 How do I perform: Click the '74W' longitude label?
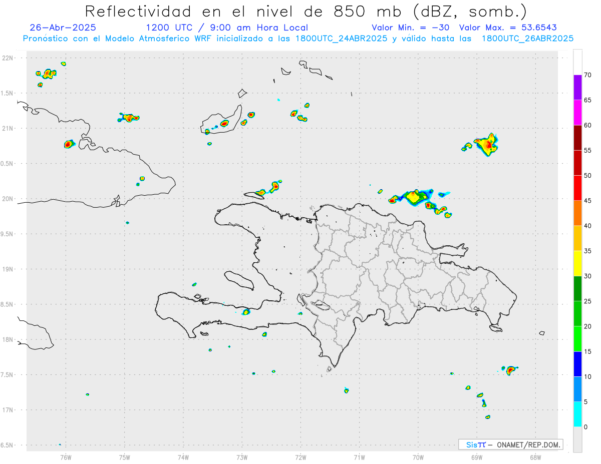point(183,456)
